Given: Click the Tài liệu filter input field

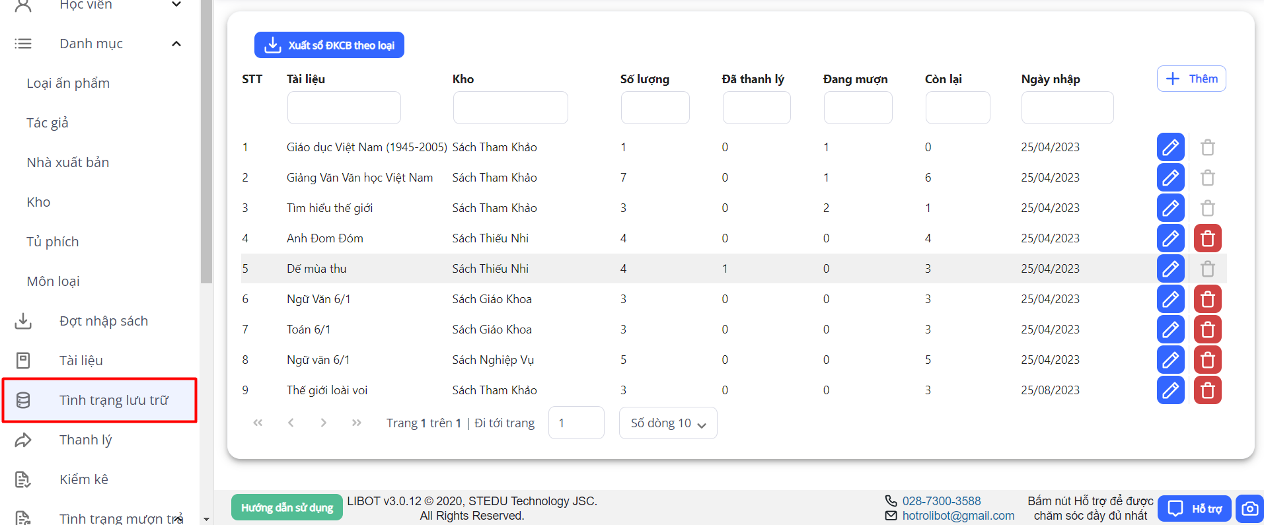Looking at the screenshot, I should coord(344,108).
